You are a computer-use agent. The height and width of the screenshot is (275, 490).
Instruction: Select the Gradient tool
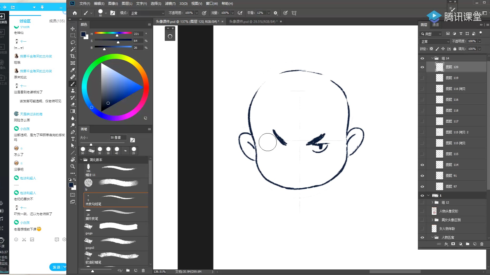point(73,111)
